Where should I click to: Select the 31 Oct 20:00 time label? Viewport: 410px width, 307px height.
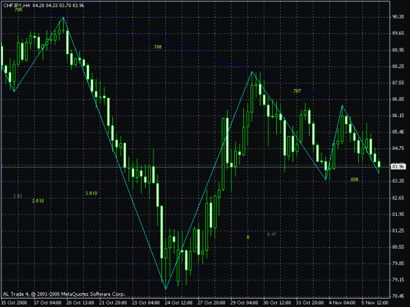click(x=310, y=302)
